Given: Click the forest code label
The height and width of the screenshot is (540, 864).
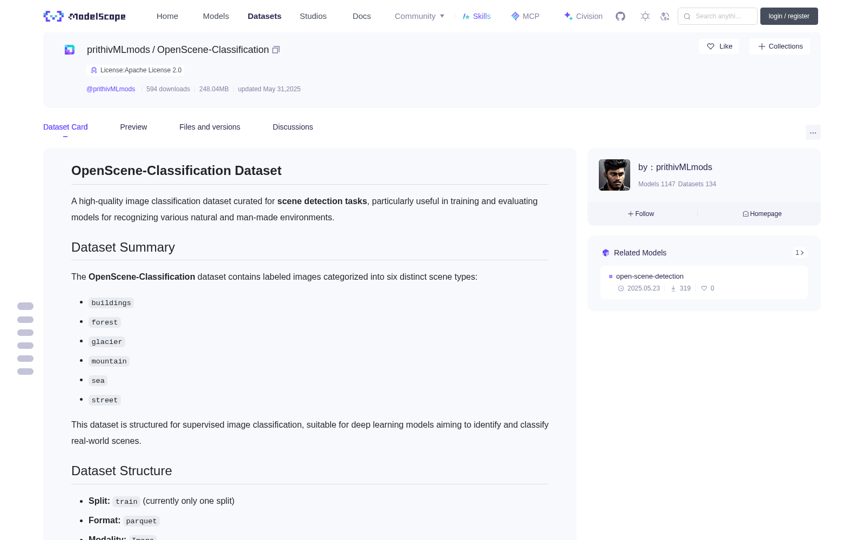Looking at the screenshot, I should pyautogui.click(x=105, y=322).
